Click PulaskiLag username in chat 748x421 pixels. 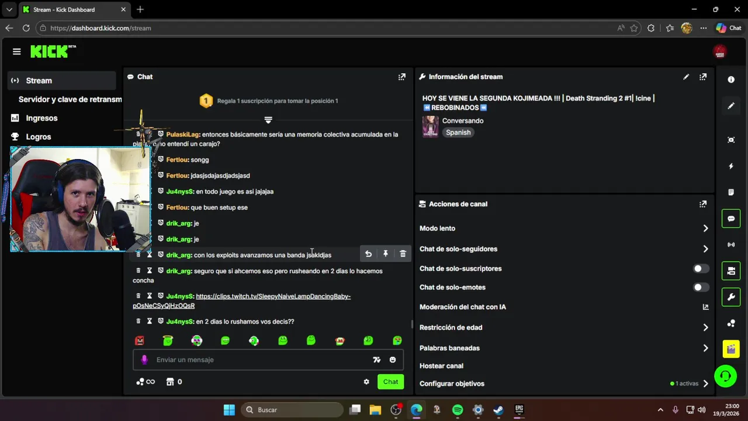click(182, 134)
